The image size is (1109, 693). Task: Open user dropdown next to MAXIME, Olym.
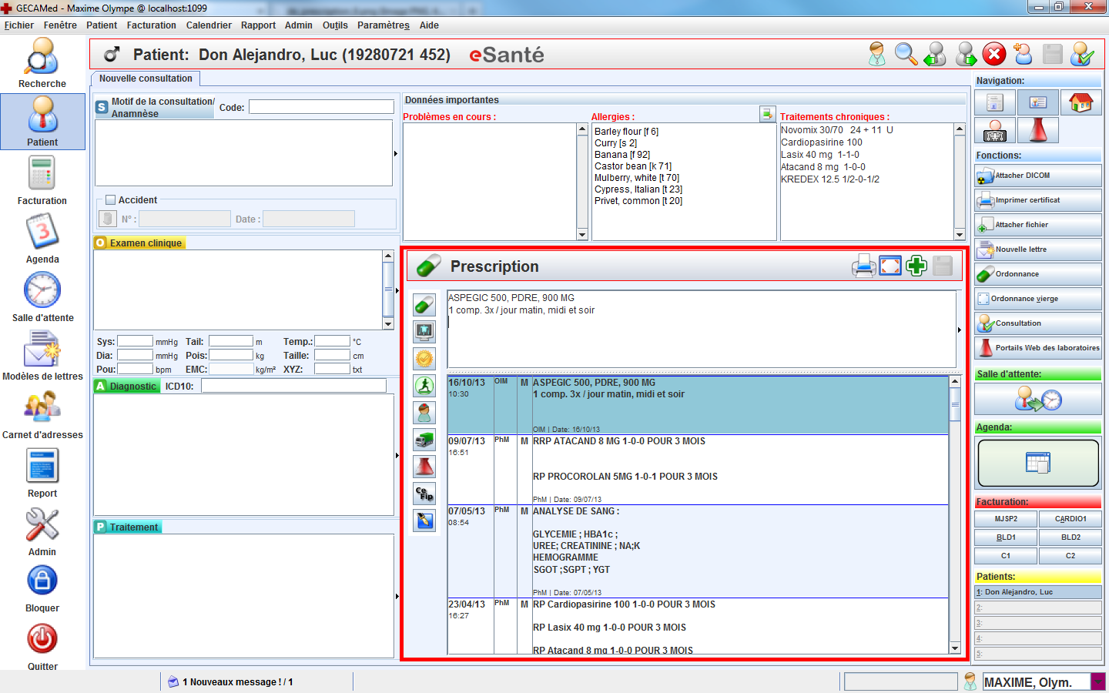(1098, 682)
